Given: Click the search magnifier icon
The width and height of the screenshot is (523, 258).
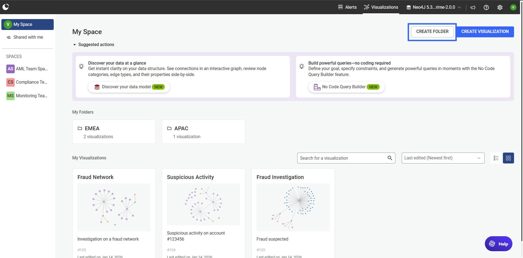Looking at the screenshot, I should coord(390,158).
